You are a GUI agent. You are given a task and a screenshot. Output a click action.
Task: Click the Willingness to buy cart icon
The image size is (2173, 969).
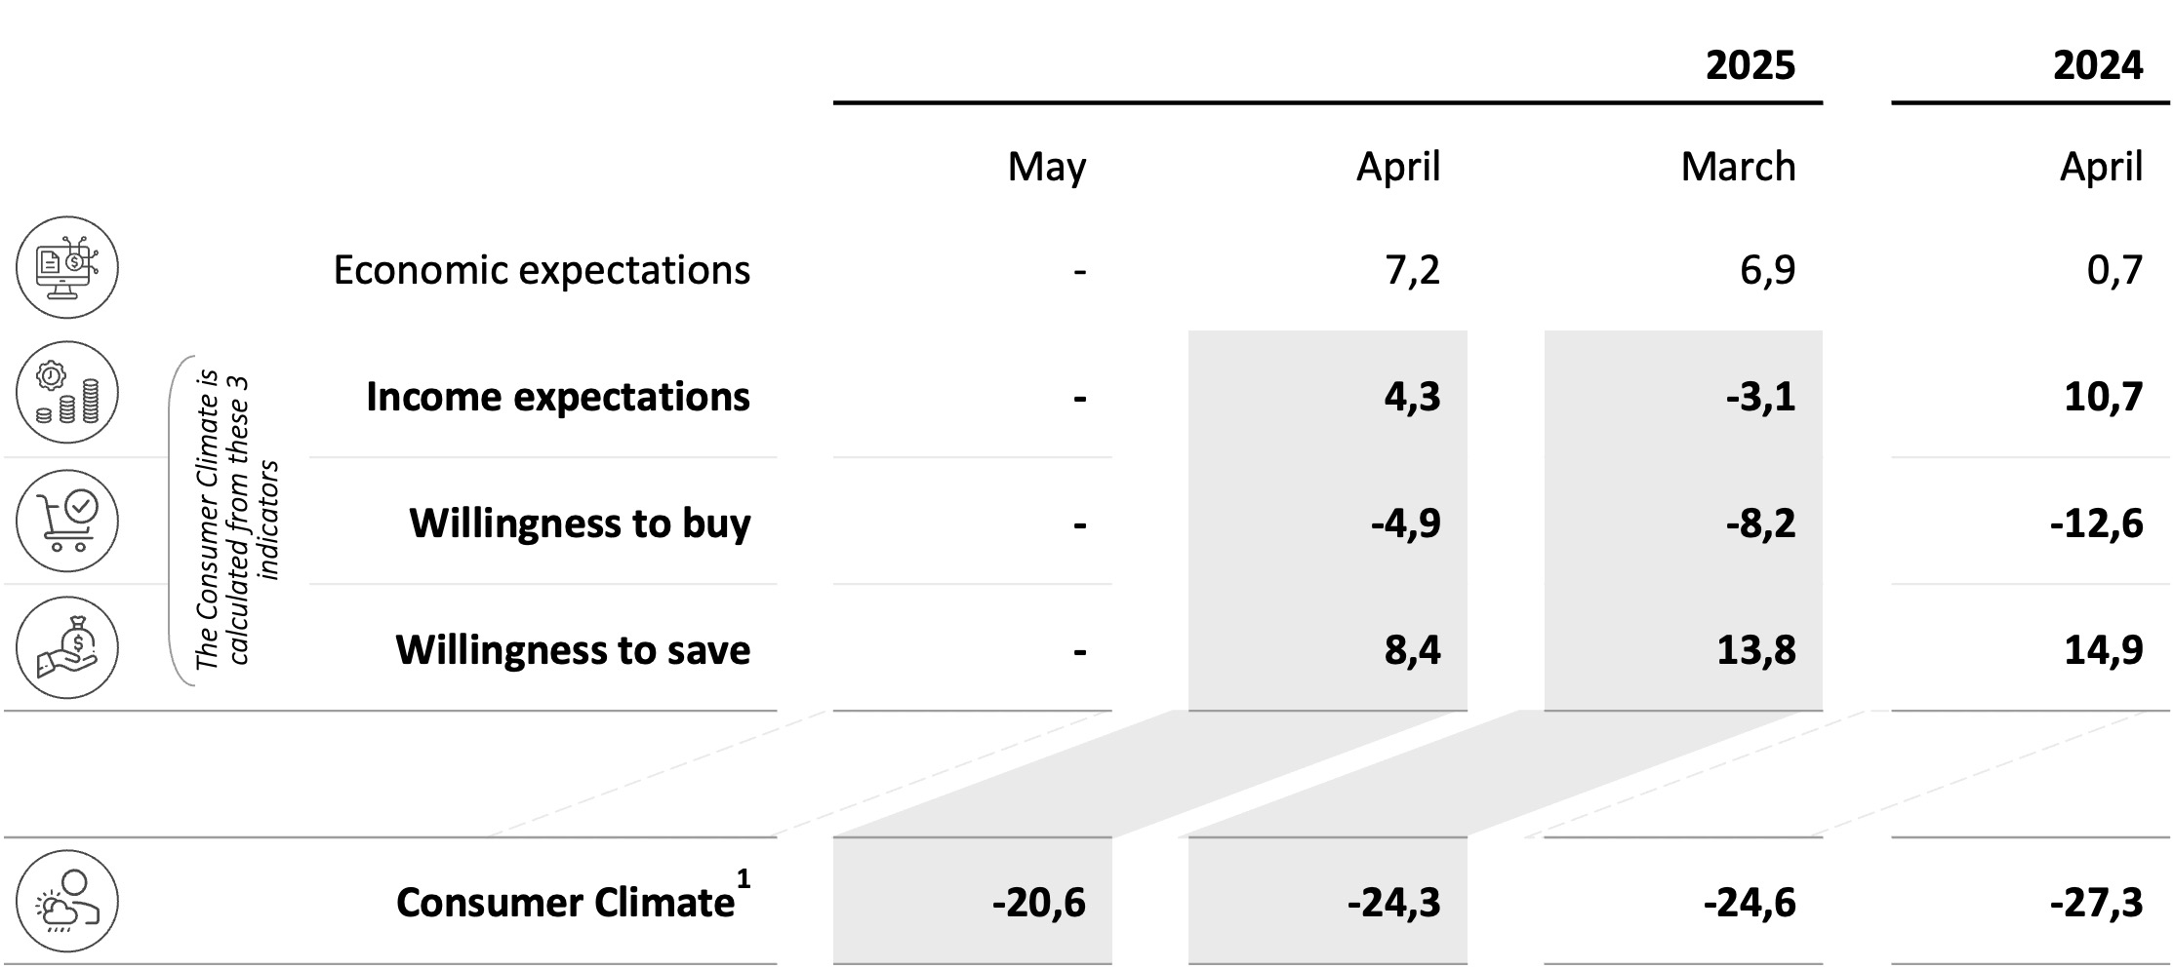[x=67, y=521]
